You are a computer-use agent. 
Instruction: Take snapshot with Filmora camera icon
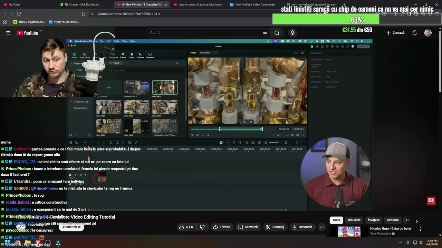pos(292,135)
